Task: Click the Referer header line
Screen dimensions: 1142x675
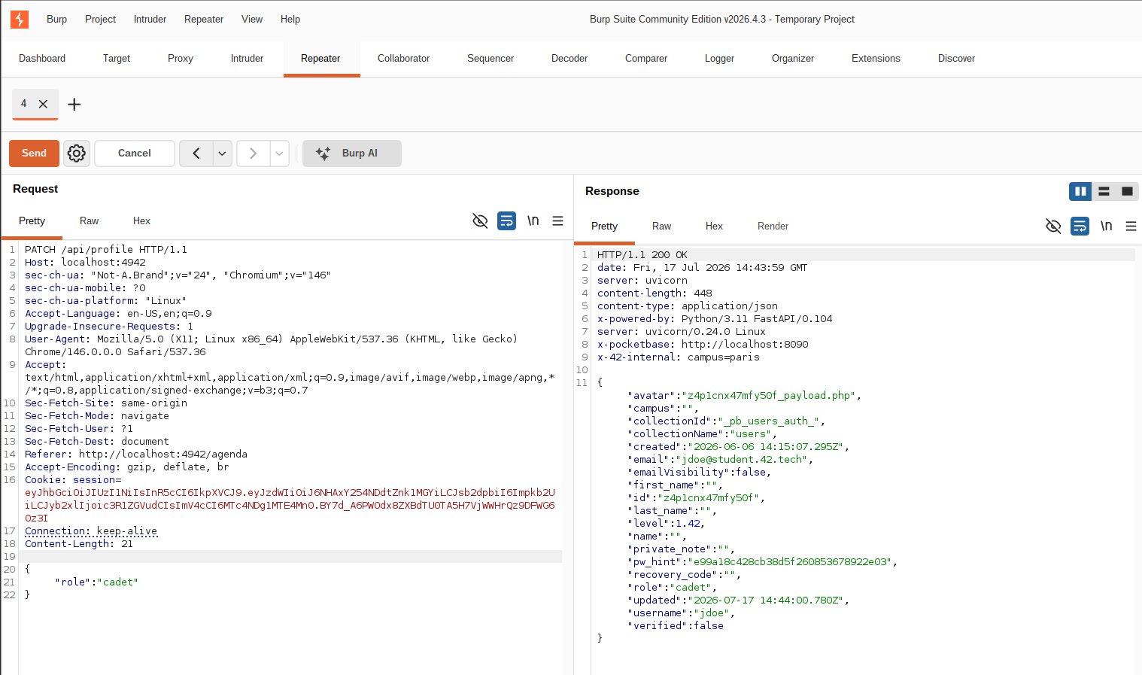Action: click(136, 455)
